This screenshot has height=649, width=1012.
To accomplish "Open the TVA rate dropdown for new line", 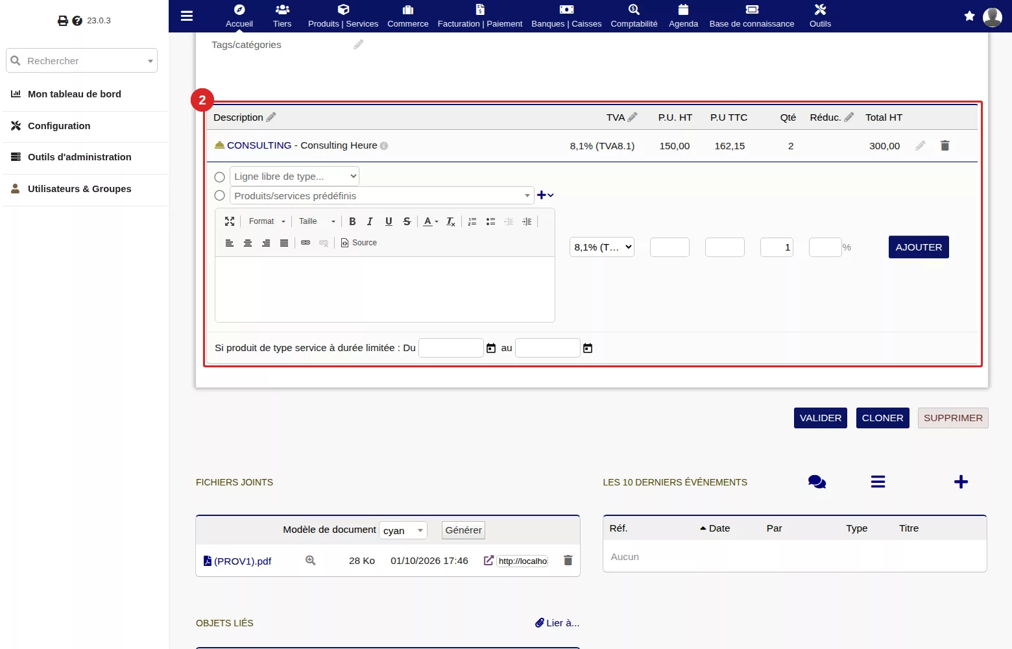I will click(602, 247).
